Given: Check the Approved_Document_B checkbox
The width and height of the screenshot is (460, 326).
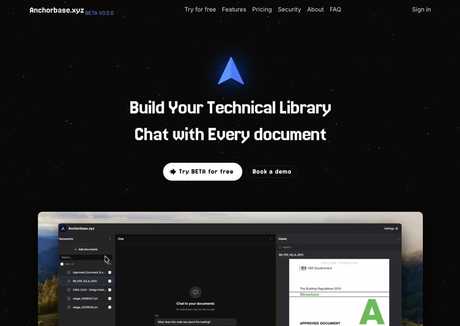Looking at the screenshot, I should click(x=110, y=272).
